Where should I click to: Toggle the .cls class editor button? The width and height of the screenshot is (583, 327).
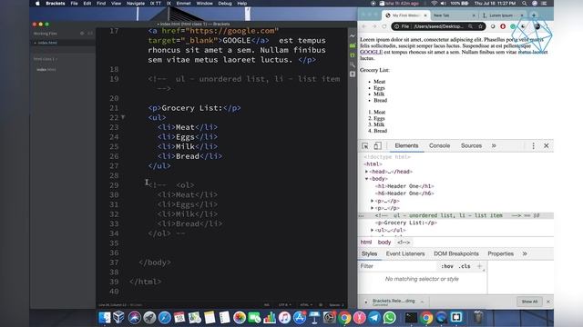click(465, 266)
